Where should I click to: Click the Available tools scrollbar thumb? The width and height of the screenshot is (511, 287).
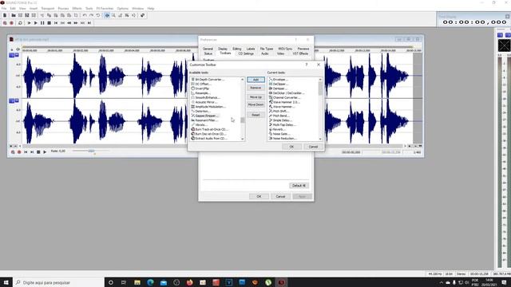[x=243, y=120]
